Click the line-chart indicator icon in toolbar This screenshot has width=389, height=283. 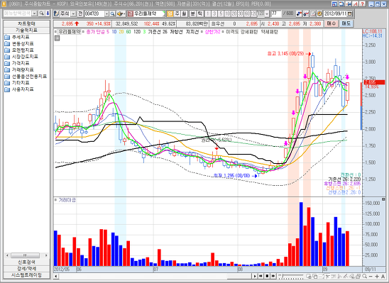[306, 14]
